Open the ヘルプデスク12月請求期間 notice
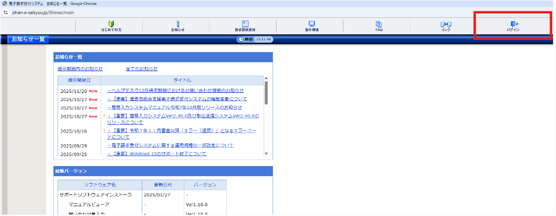Image resolution: width=556 pixels, height=216 pixels. (x=175, y=90)
